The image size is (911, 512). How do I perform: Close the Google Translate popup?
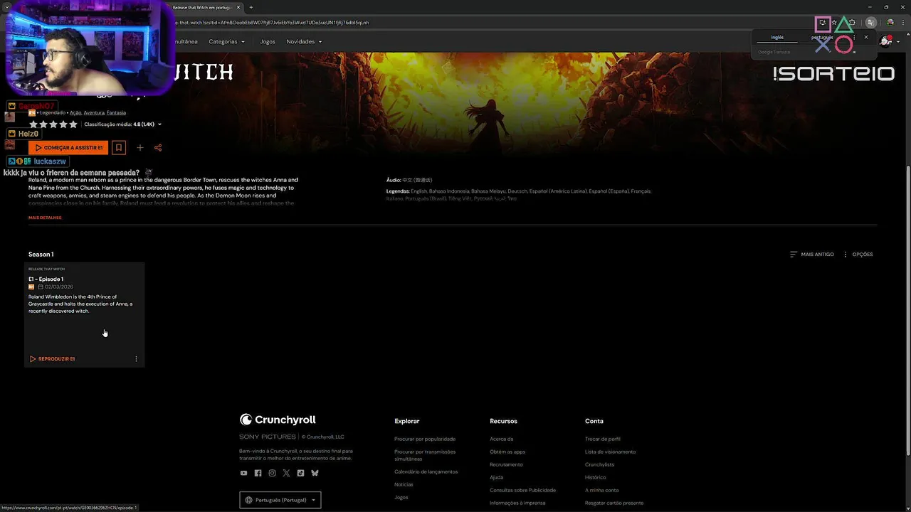(x=866, y=37)
